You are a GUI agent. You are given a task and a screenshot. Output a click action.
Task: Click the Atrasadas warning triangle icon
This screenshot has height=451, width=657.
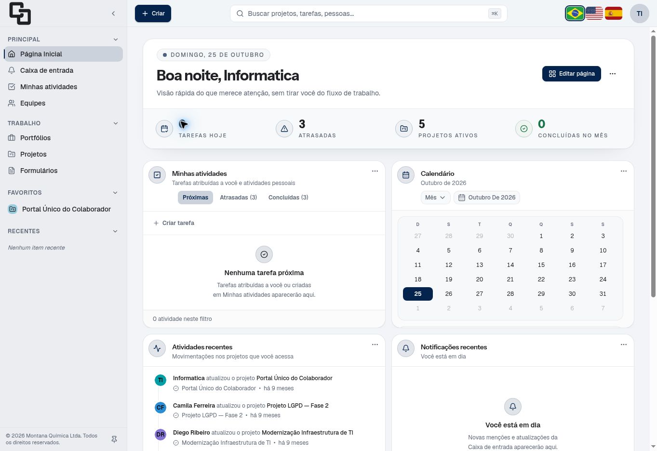coord(284,129)
